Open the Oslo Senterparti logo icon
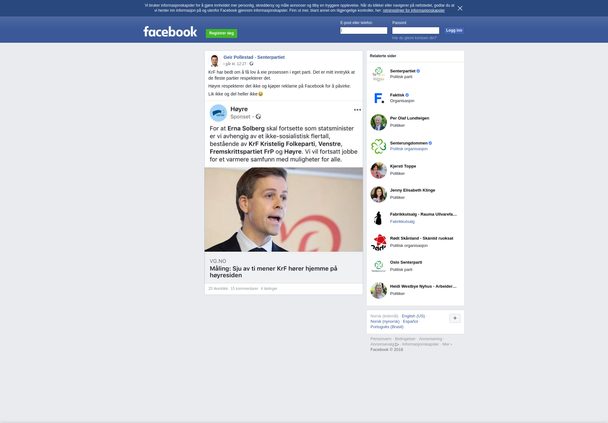Viewport: 608px width, 423px height. coord(379,267)
